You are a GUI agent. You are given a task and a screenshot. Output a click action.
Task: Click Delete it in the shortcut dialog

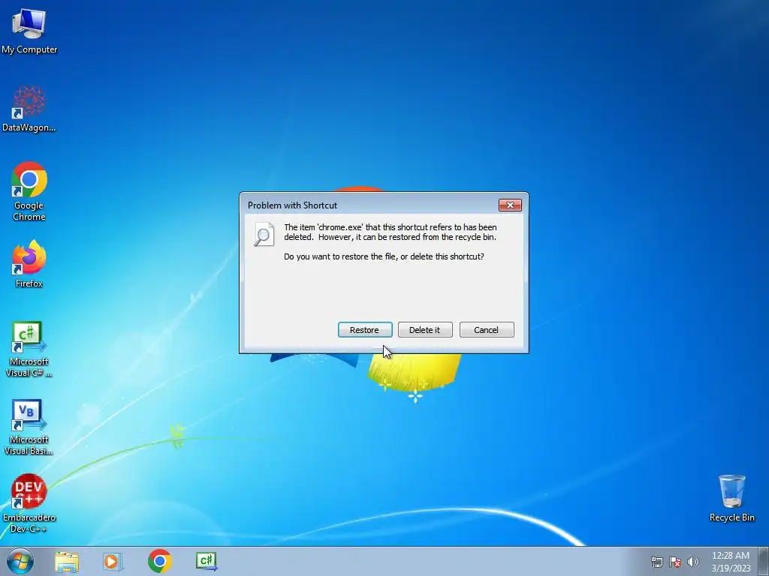(x=425, y=330)
